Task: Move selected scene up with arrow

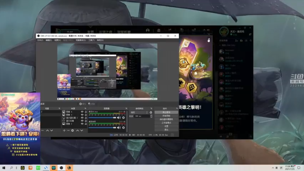Action: (x=47, y=130)
